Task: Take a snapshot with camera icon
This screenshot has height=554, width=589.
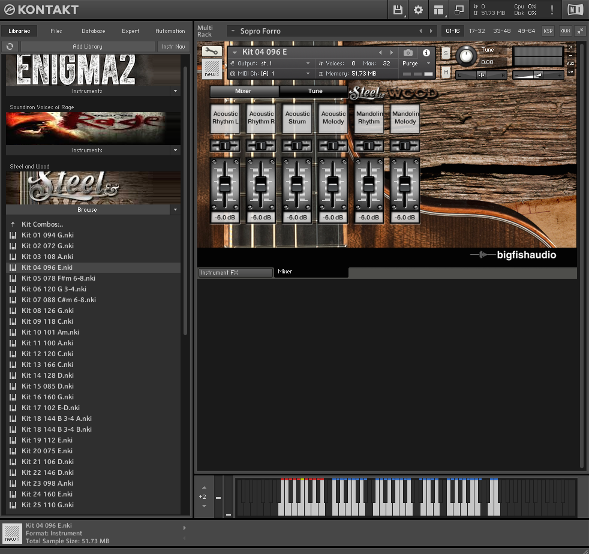Action: pos(408,53)
